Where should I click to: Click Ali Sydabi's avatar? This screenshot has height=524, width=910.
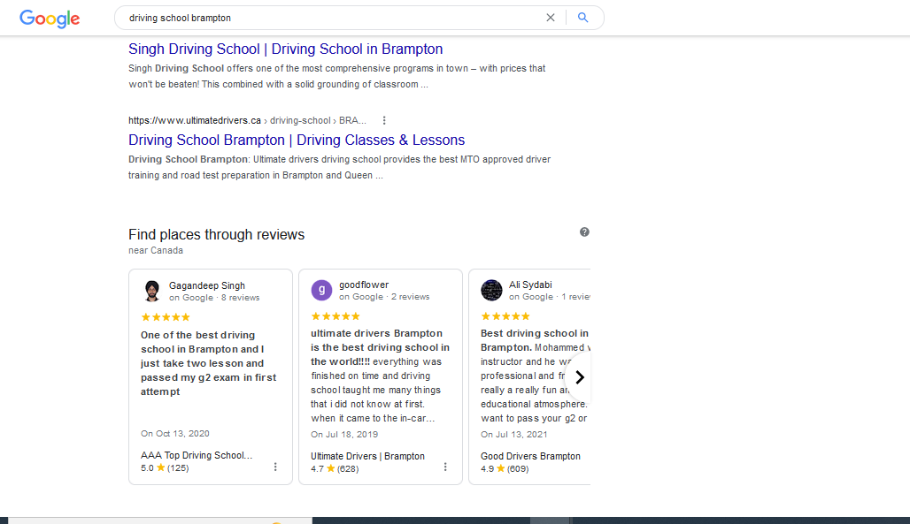491,290
